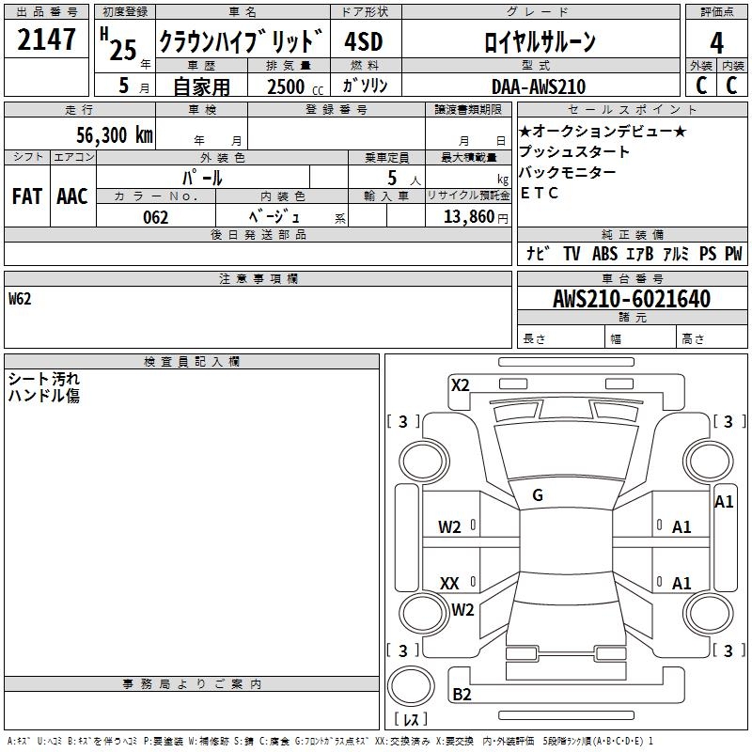
Task: Select the B2 mark on the rear bumper
Action: tap(462, 695)
